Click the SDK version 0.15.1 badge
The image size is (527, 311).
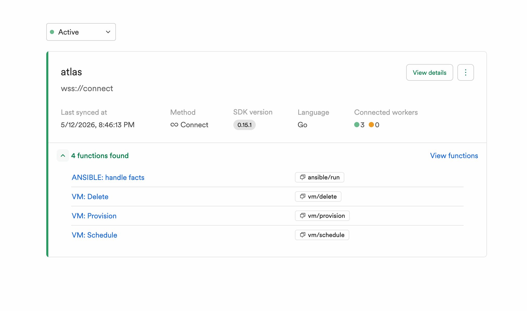(244, 125)
